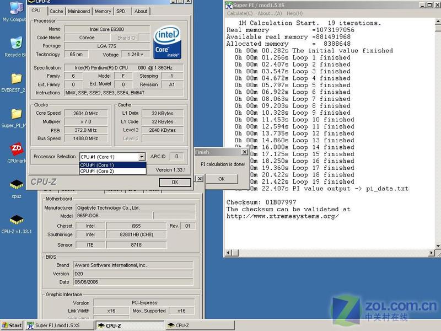The height and width of the screenshot is (331, 441).
Task: Collapse the Processor Selection dropdown arrow
Action: coord(142,157)
